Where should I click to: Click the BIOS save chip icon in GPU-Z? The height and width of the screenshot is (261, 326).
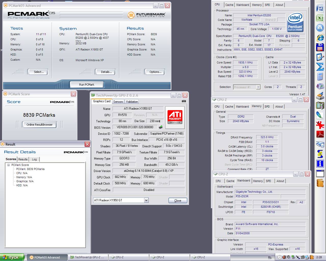click(161, 127)
